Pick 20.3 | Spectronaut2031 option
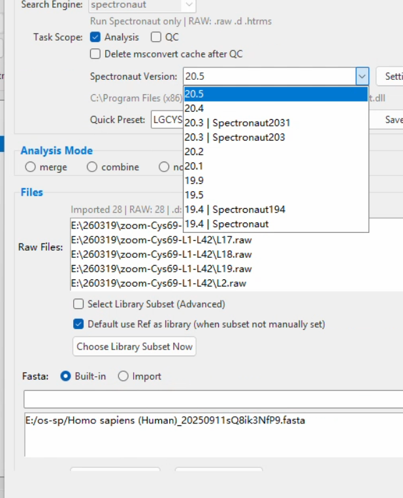 click(x=276, y=123)
